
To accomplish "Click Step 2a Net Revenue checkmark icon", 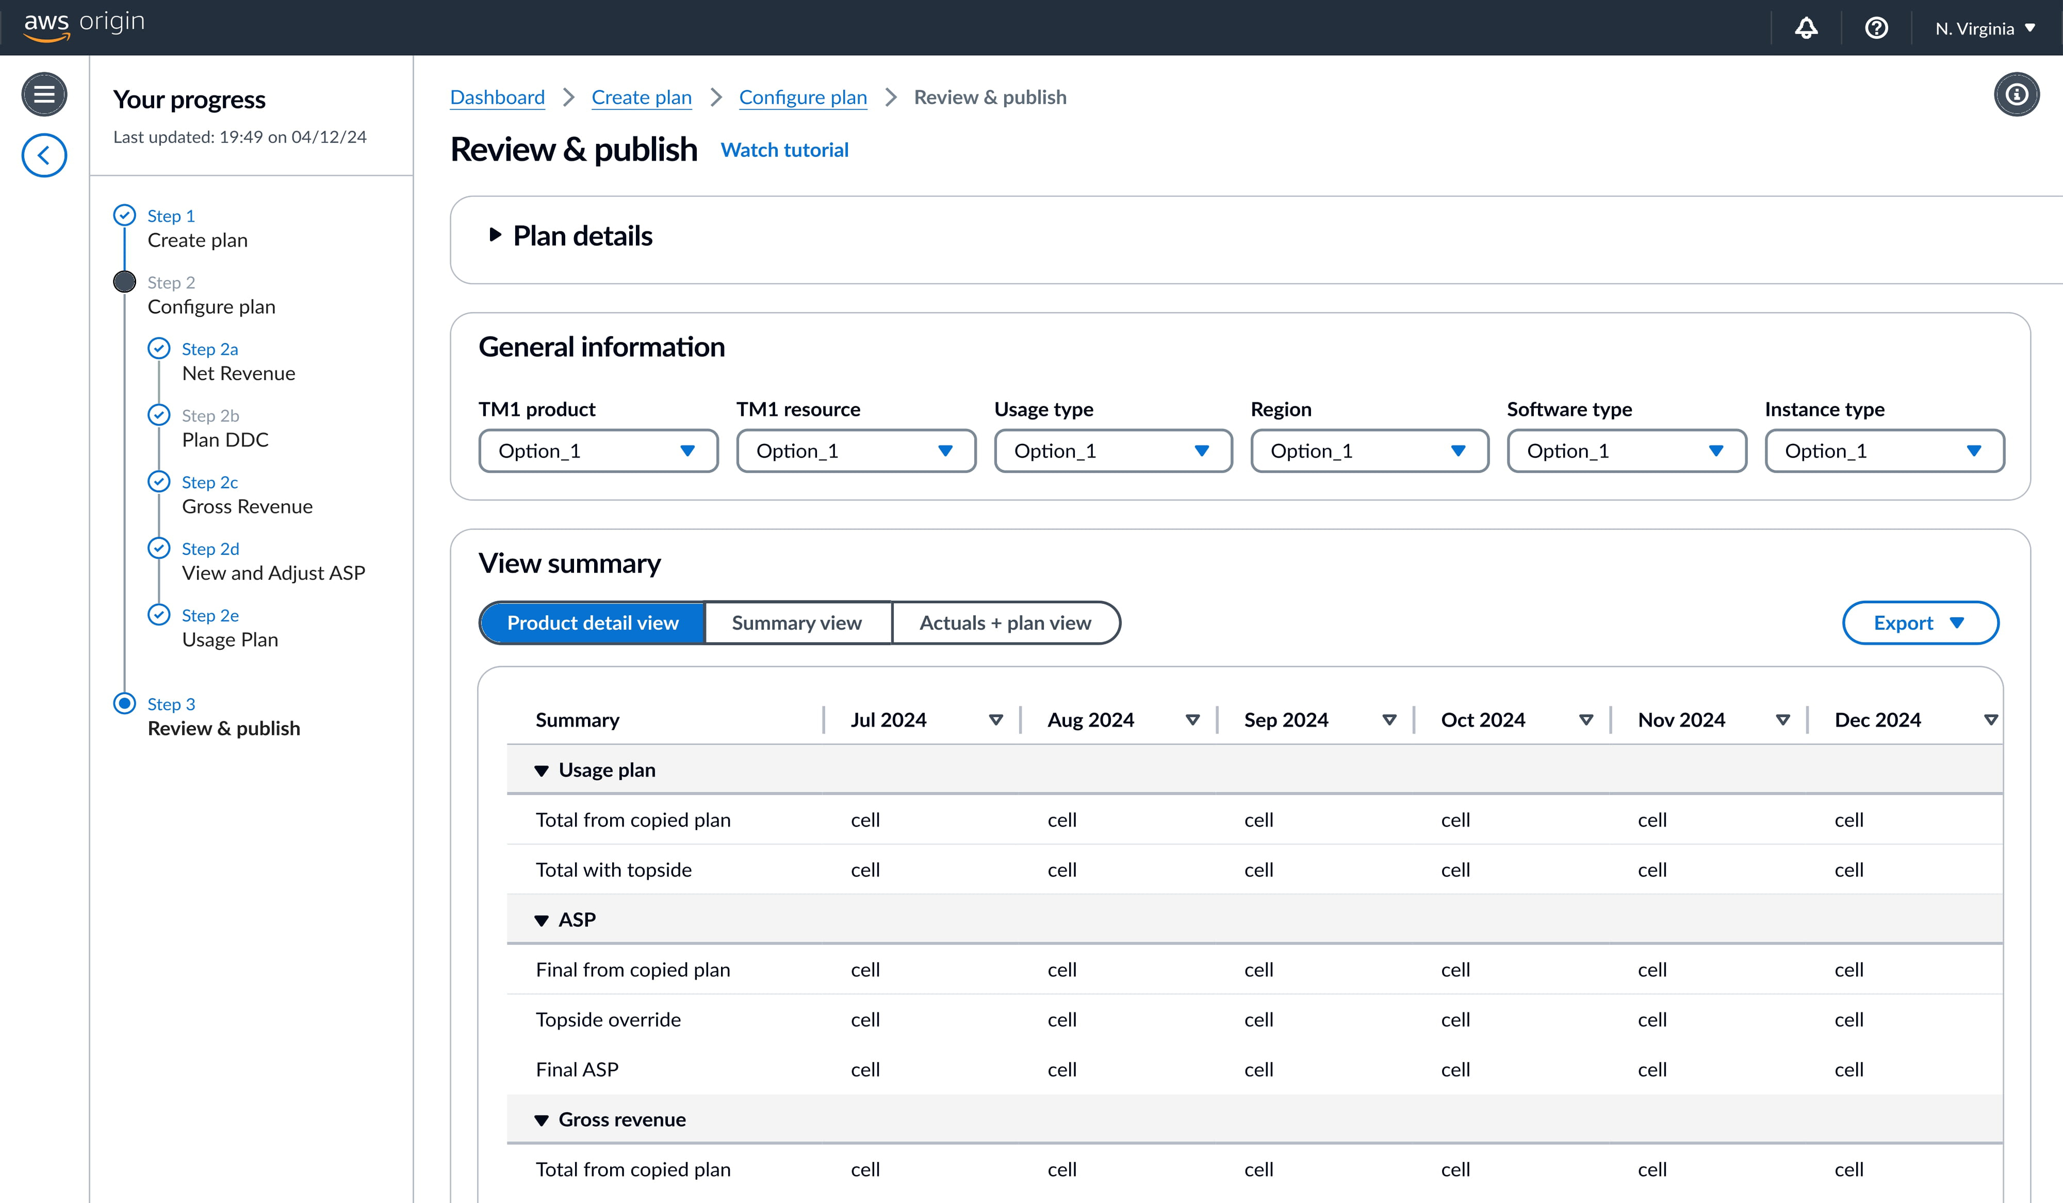I will click(x=159, y=348).
